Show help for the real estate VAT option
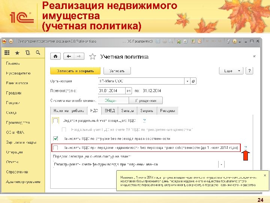270x203 pixels. [246, 147]
